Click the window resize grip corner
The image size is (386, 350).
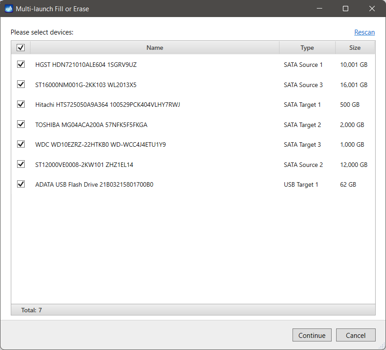[382, 346]
